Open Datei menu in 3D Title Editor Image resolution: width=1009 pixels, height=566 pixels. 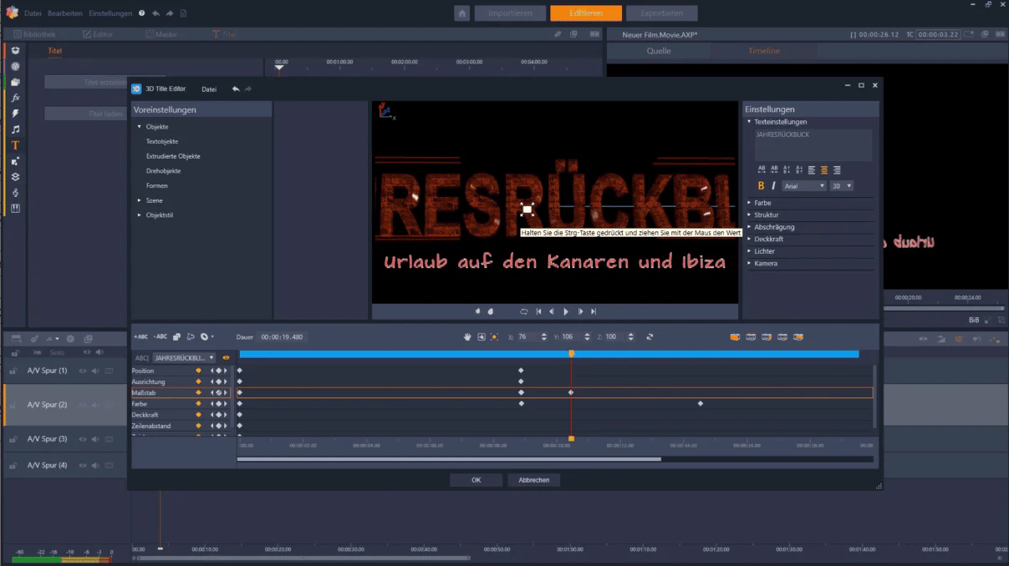(x=209, y=88)
